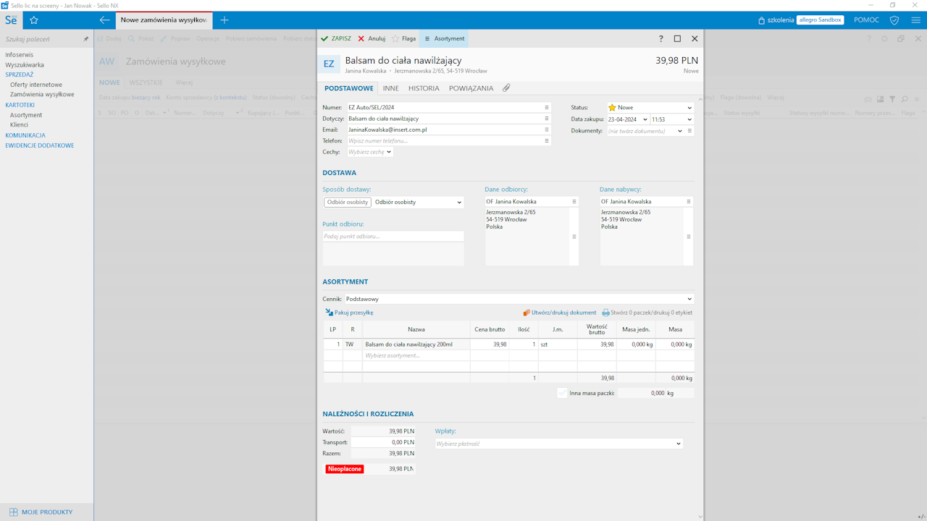Viewport: 927px width, 521px height.
Task: Expand the Status dropdown showing Nowe
Action: pyautogui.click(x=689, y=108)
